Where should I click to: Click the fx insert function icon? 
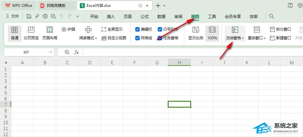pos(76,52)
